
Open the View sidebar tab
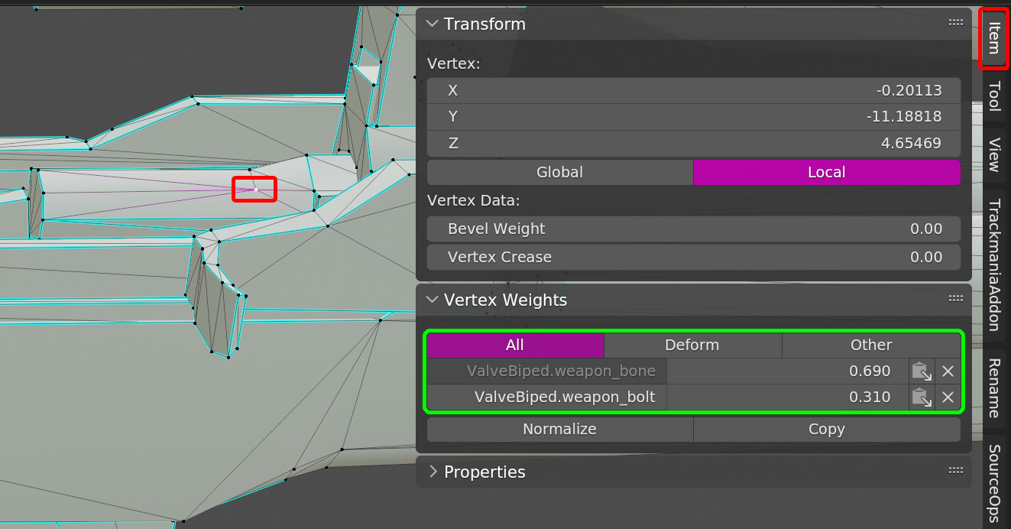point(994,154)
